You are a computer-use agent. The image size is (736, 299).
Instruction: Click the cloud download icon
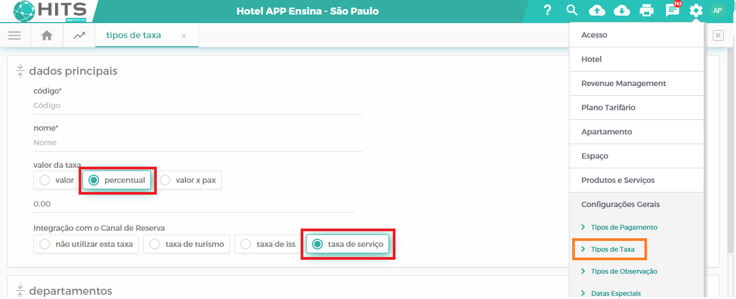622,10
